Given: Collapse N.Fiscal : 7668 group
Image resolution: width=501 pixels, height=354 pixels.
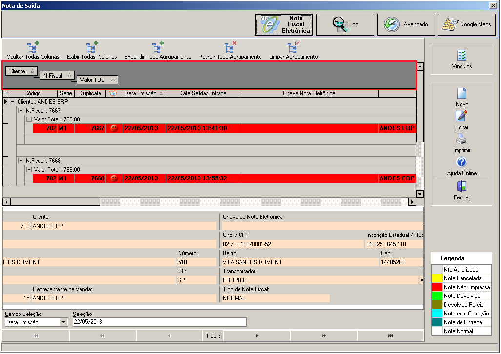Looking at the screenshot, I should (x=21, y=161).
